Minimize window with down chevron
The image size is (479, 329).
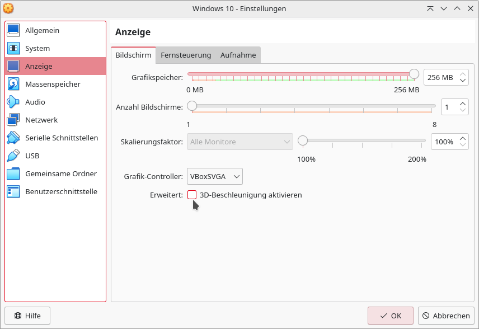[444, 8]
